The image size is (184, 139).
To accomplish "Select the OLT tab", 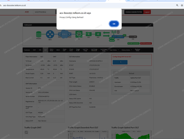I will point(45,50).
